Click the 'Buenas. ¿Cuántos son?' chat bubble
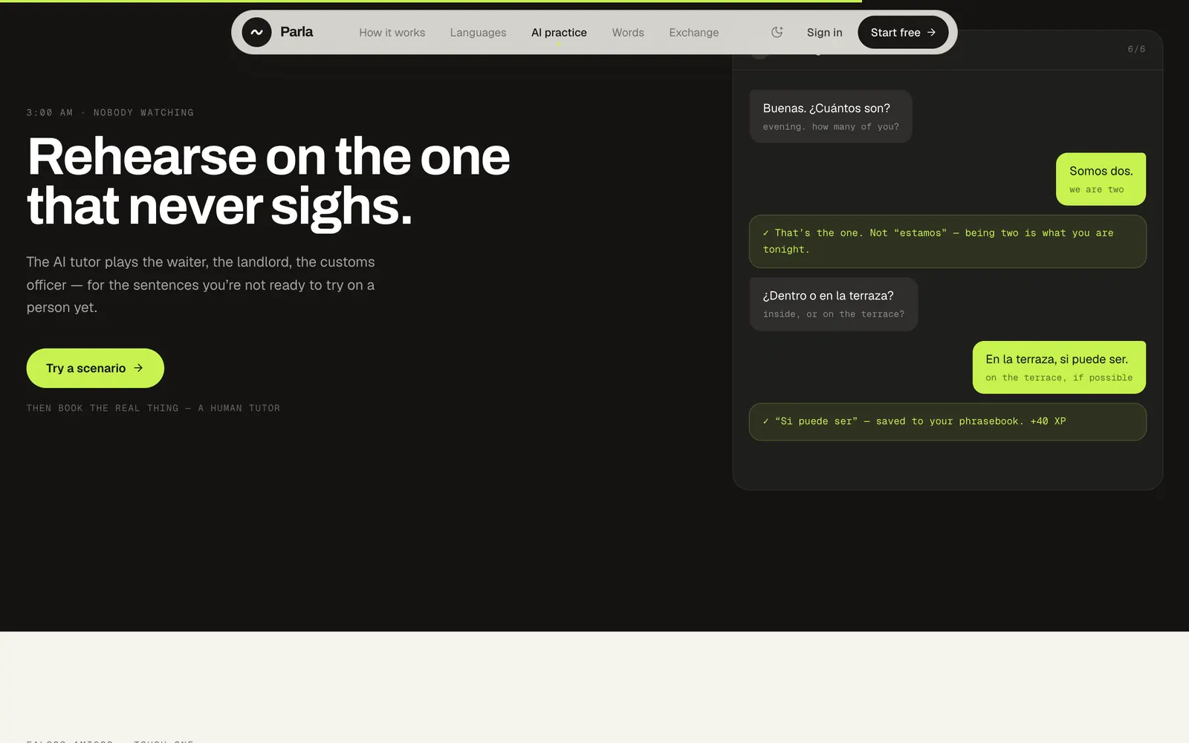1189x743 pixels. 830,117
